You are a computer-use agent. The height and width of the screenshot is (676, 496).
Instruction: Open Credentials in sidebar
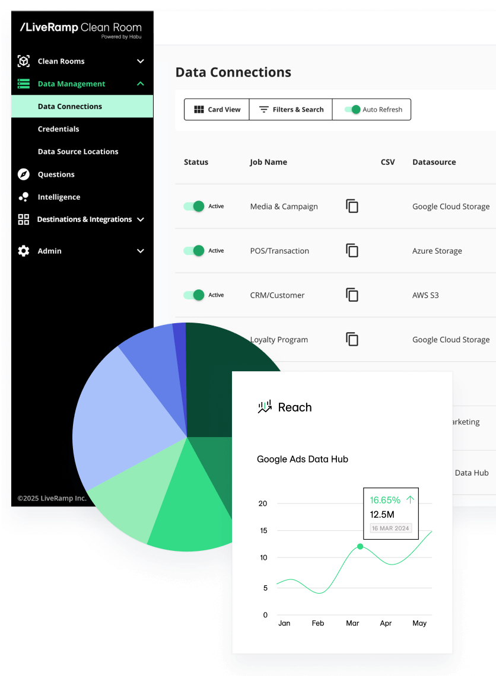59,129
